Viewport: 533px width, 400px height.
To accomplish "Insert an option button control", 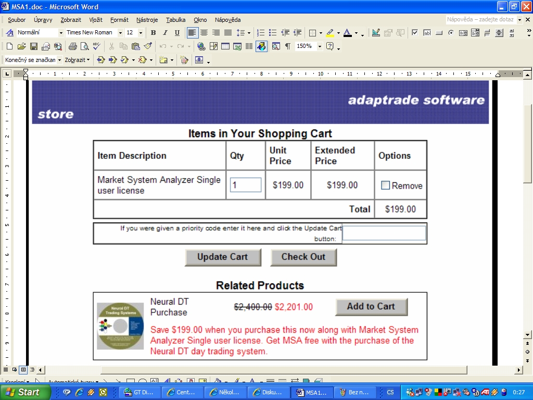I will pos(451,33).
